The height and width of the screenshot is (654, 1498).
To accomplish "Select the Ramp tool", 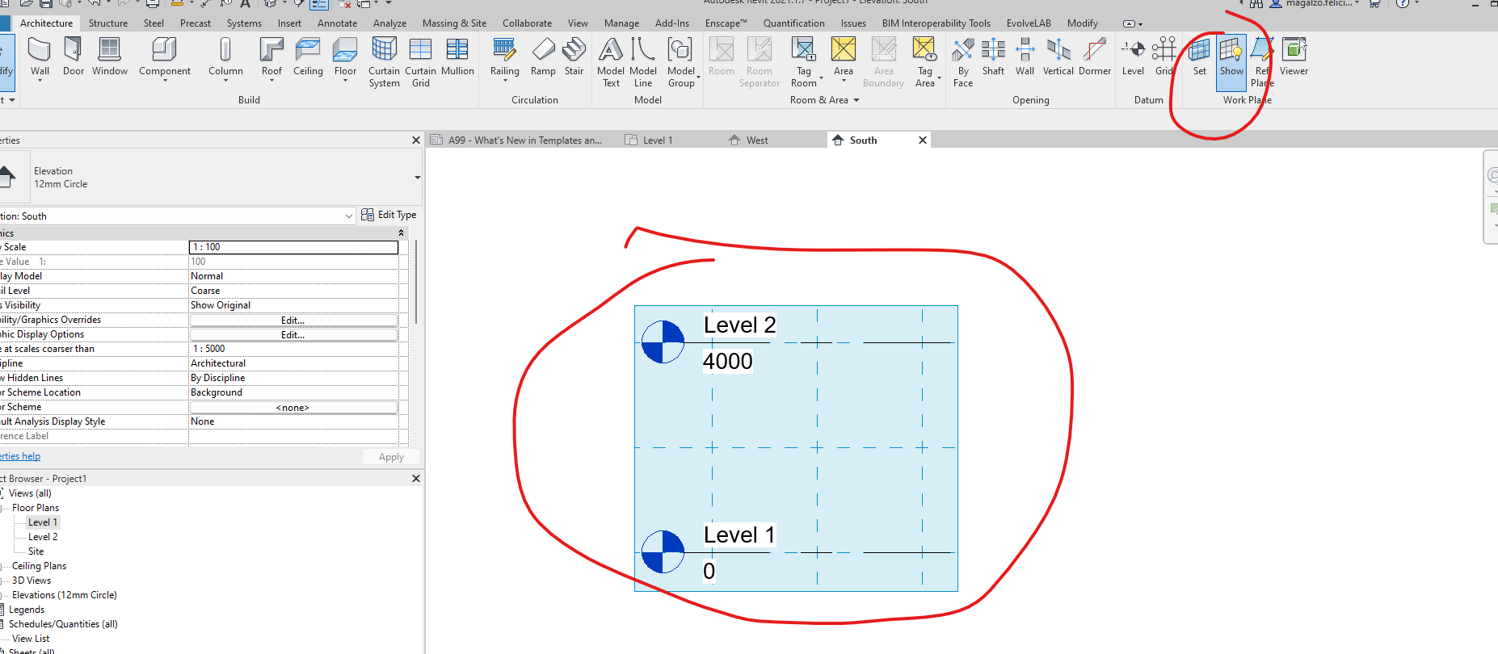I will [543, 57].
